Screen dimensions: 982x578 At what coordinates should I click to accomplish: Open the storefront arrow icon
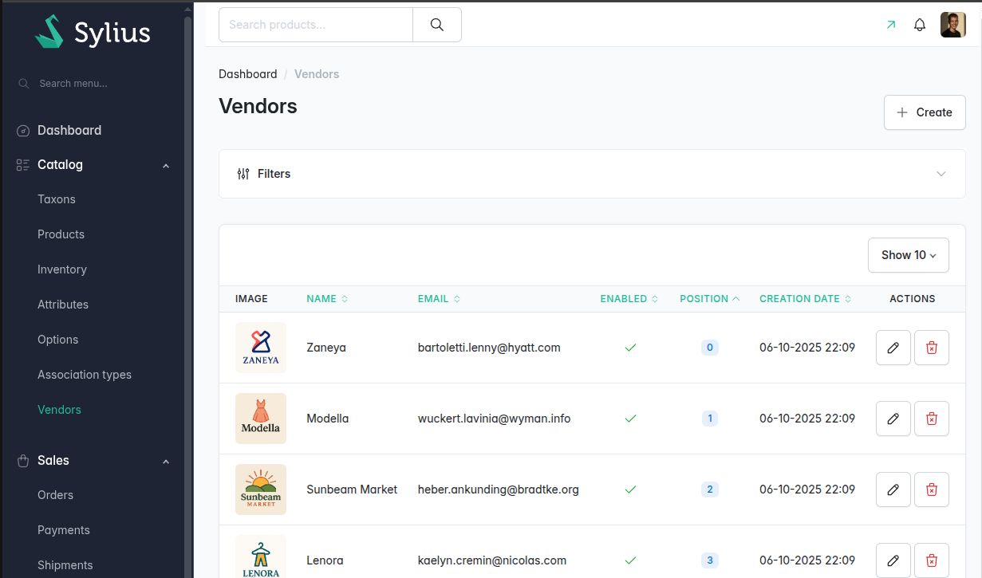891,25
